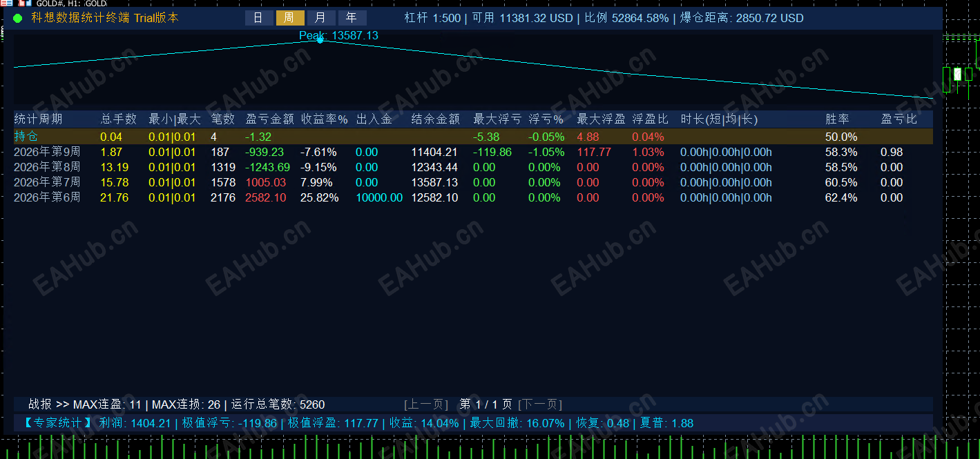Image resolution: width=980 pixels, height=459 pixels.
Task: Click the 最大浮亏 column header
Action: click(497, 119)
